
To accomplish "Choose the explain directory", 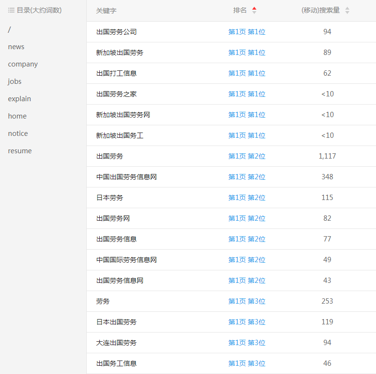I will [x=19, y=99].
